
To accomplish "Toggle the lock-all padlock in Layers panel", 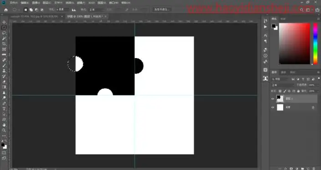I will [x=299, y=91].
